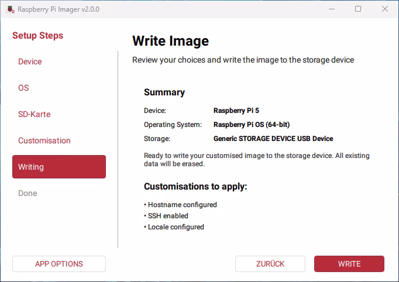This screenshot has width=399, height=282.
Task: Maximize the Imager window
Action: [358, 9]
